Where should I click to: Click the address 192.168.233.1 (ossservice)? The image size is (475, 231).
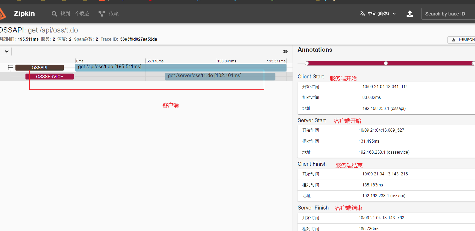pyautogui.click(x=384, y=152)
